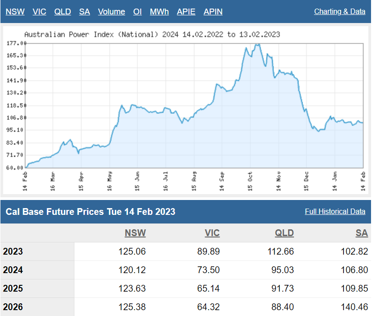The width and height of the screenshot is (376, 316).
Task: Click the October peak on the chart
Action: (x=257, y=44)
